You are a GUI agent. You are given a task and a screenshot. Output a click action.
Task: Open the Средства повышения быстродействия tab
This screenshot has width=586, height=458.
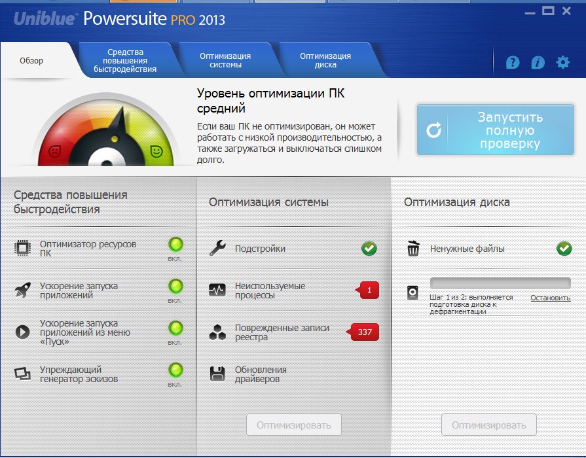coord(125,60)
